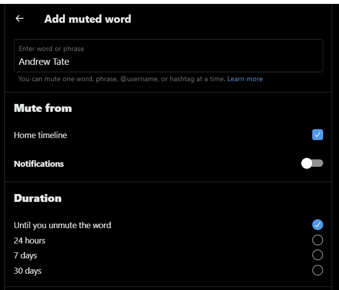Click the 24 hours label text
This screenshot has width=339, height=290.
pyautogui.click(x=30, y=241)
